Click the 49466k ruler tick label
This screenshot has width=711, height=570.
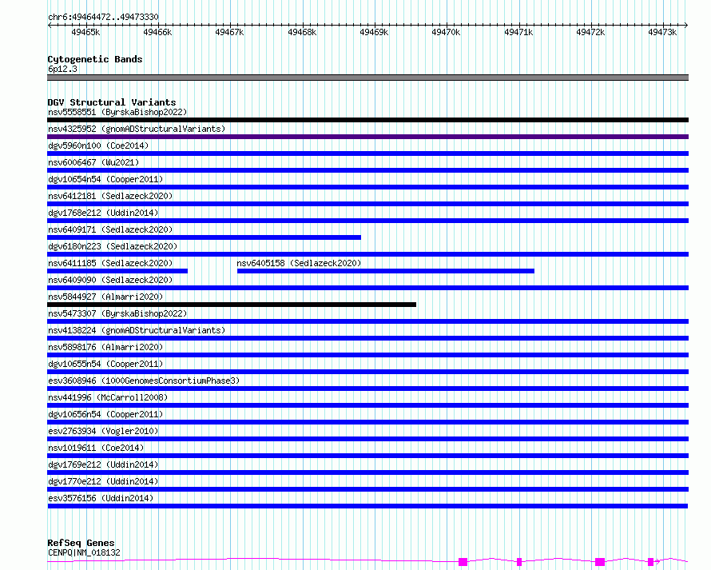[157, 32]
